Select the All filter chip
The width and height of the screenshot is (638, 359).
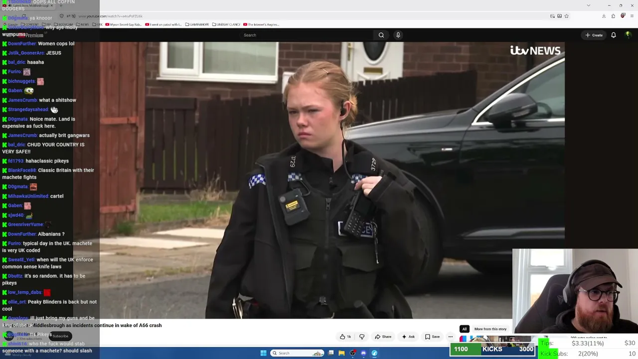[464, 329]
